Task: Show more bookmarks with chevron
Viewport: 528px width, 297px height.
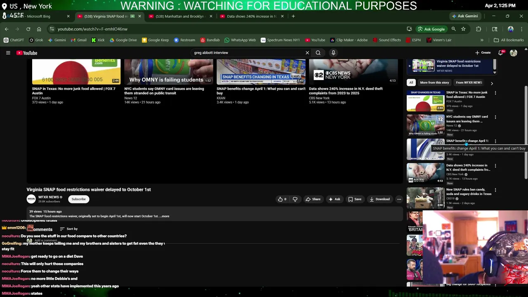Action: pos(482,40)
